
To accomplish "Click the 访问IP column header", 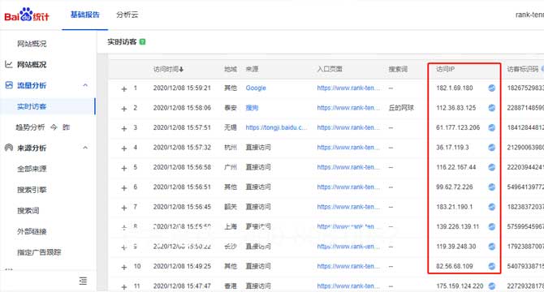I will tap(446, 69).
